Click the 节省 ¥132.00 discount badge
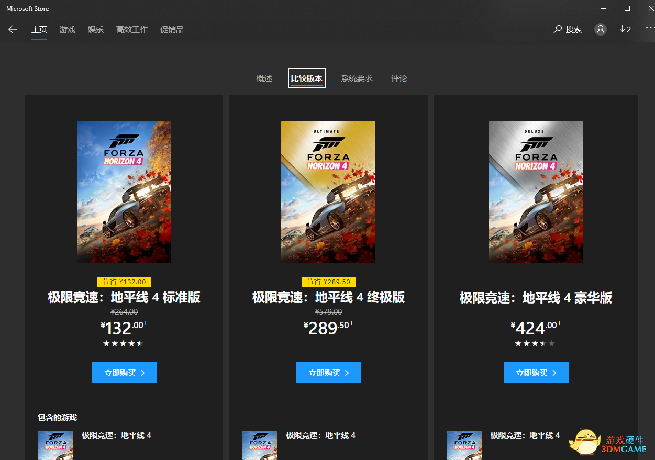 (x=124, y=282)
